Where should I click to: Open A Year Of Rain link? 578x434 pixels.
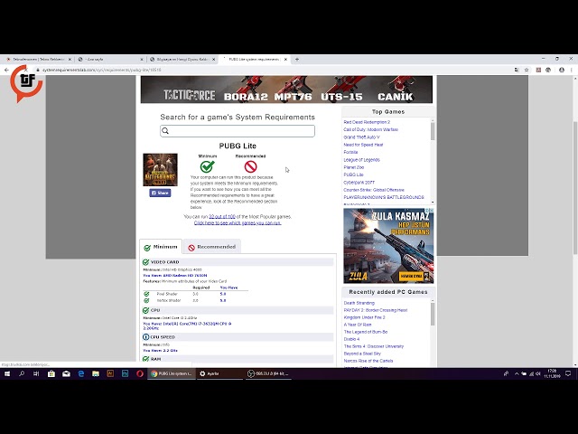358,325
